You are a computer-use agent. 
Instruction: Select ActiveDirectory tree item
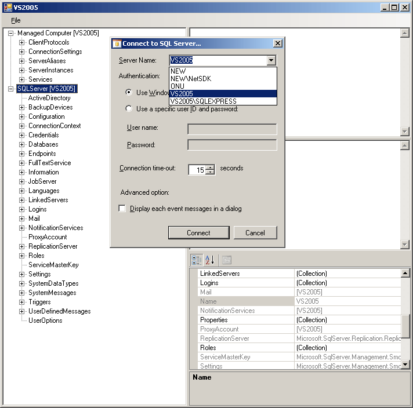(x=49, y=98)
